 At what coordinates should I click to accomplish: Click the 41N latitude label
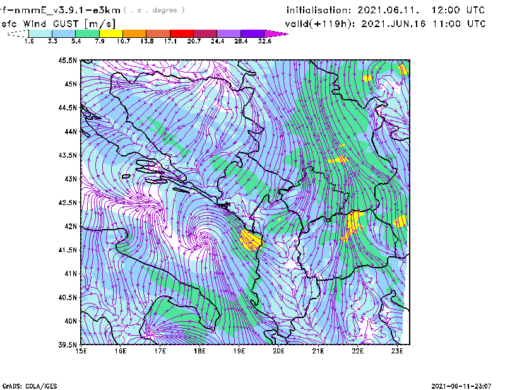tap(71, 274)
